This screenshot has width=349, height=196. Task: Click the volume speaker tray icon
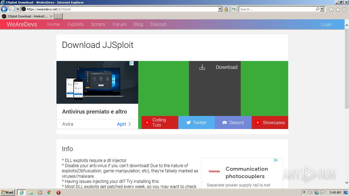click(x=310, y=192)
